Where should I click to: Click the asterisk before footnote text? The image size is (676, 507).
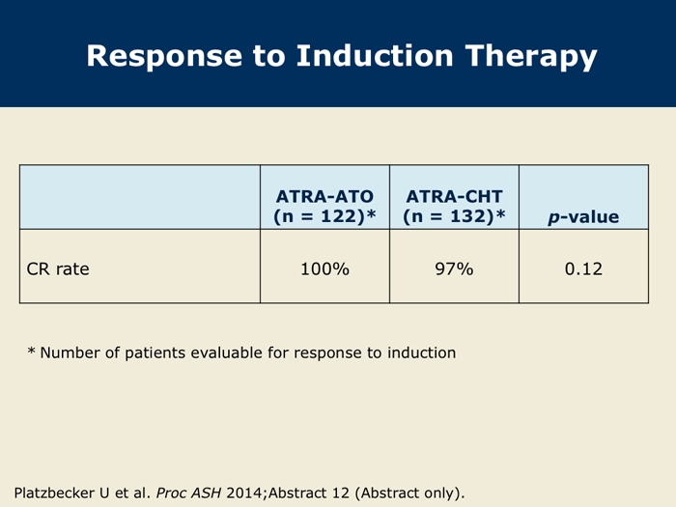(x=32, y=351)
